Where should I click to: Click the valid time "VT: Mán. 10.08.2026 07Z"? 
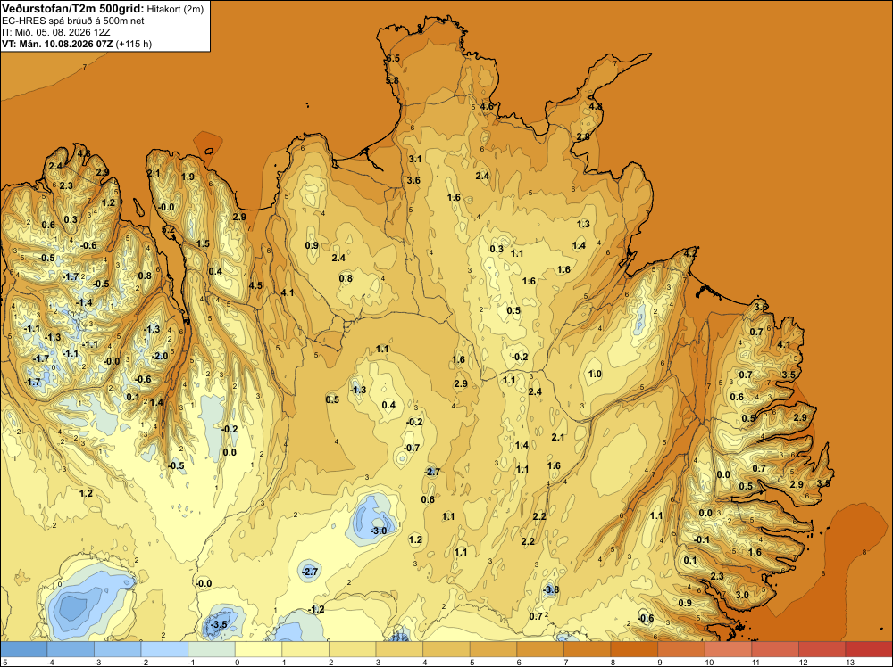point(57,44)
